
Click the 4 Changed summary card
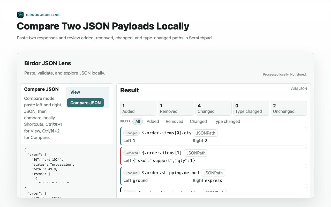[214, 108]
